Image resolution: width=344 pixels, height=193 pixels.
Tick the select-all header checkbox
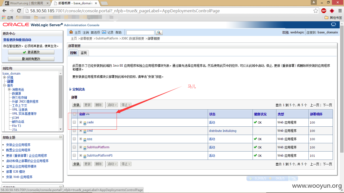tap(74, 114)
